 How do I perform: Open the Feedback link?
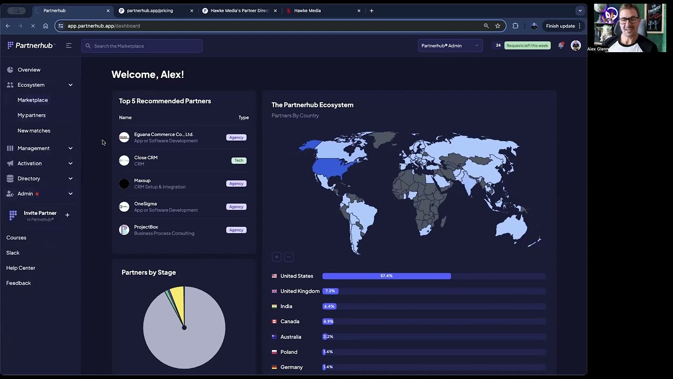click(18, 283)
